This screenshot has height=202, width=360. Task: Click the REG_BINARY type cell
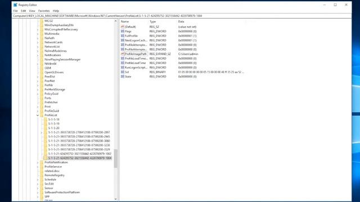point(157,72)
